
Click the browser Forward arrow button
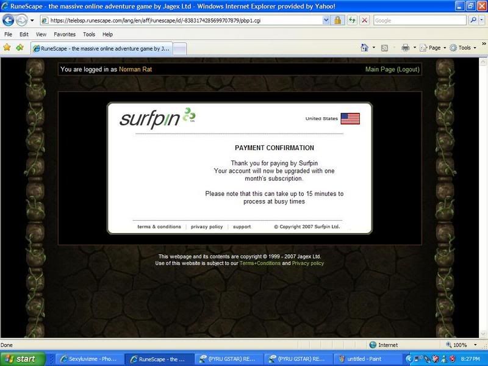click(x=21, y=21)
